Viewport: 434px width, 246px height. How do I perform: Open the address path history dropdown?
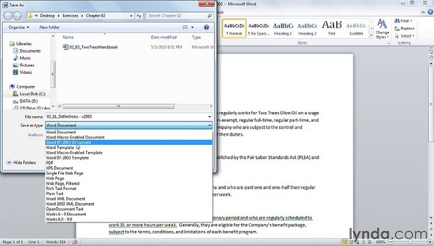[x=131, y=16]
